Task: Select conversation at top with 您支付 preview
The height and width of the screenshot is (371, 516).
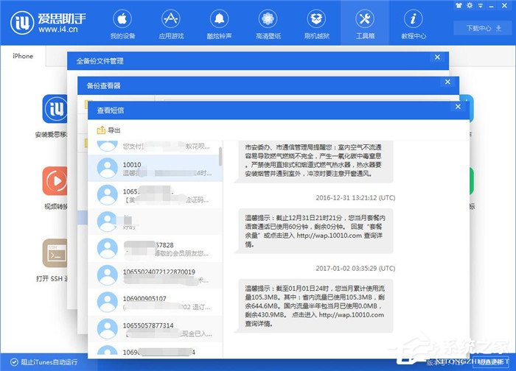Action: point(155,147)
